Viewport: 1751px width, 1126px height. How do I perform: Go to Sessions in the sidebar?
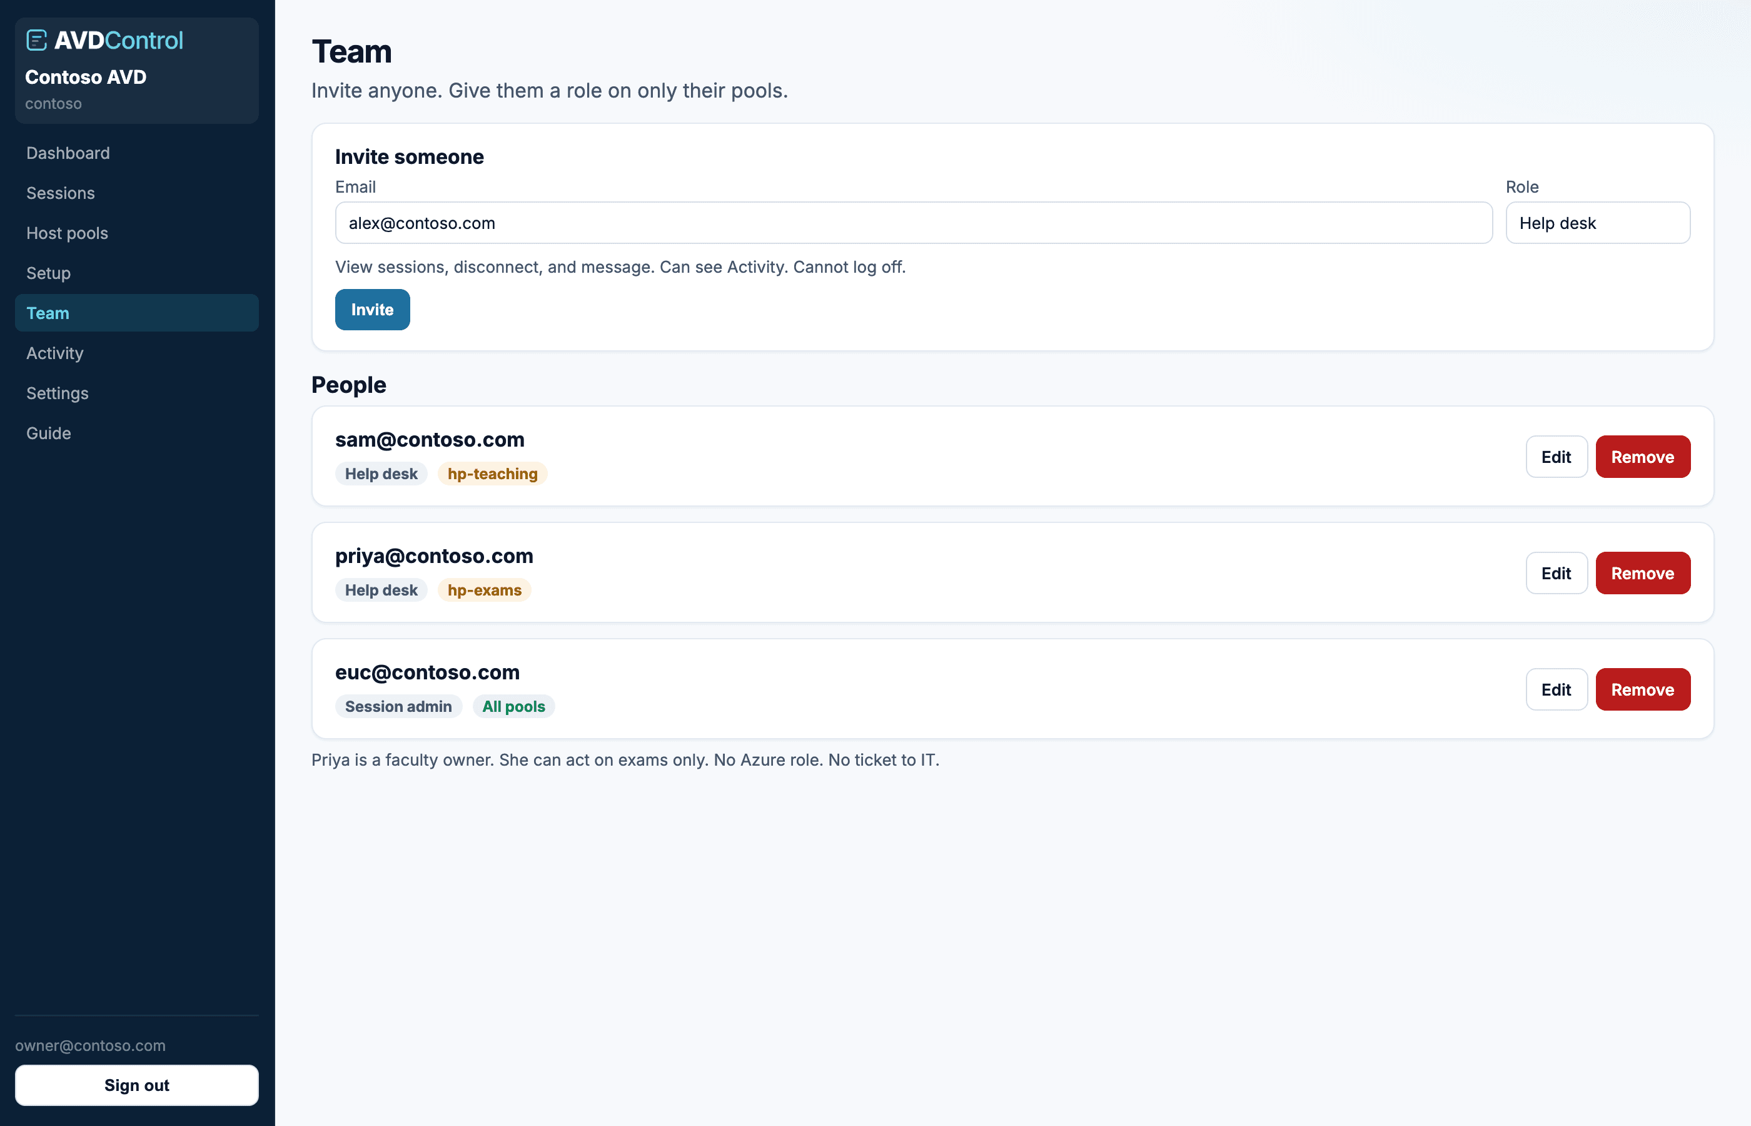click(137, 193)
